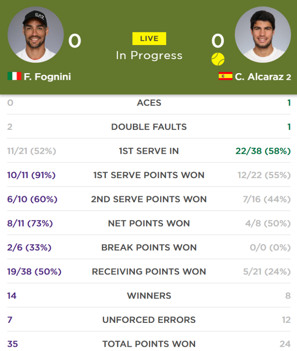
Task: Click the In Progress status text
Action: 149,55
